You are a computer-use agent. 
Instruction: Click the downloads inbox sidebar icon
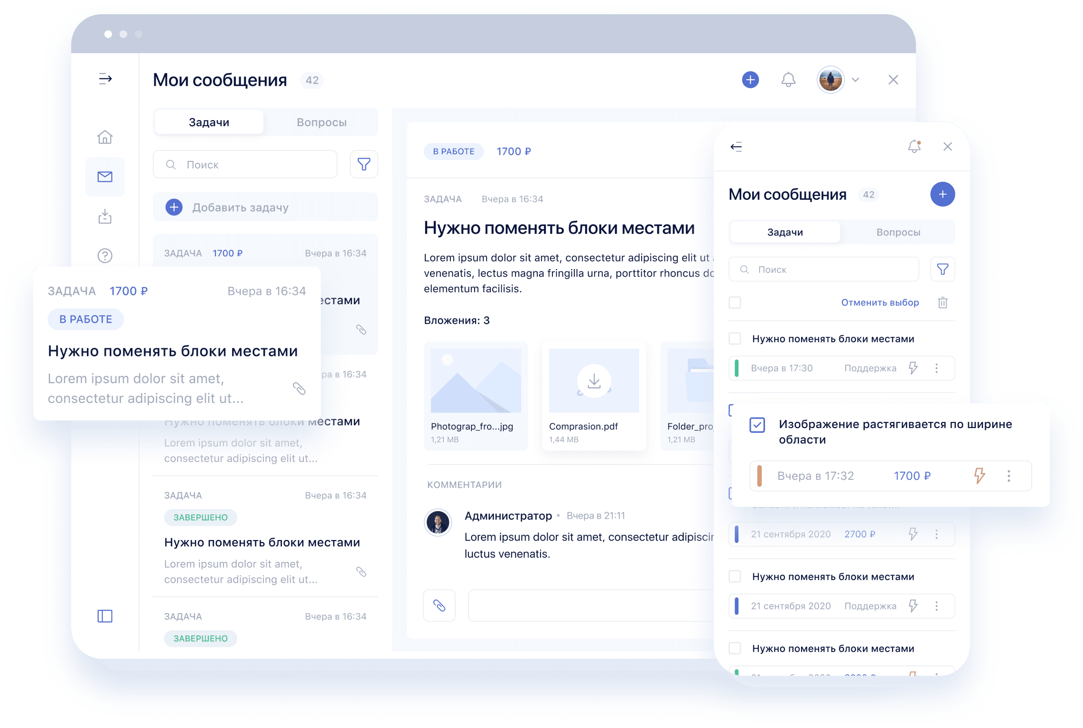coord(105,217)
